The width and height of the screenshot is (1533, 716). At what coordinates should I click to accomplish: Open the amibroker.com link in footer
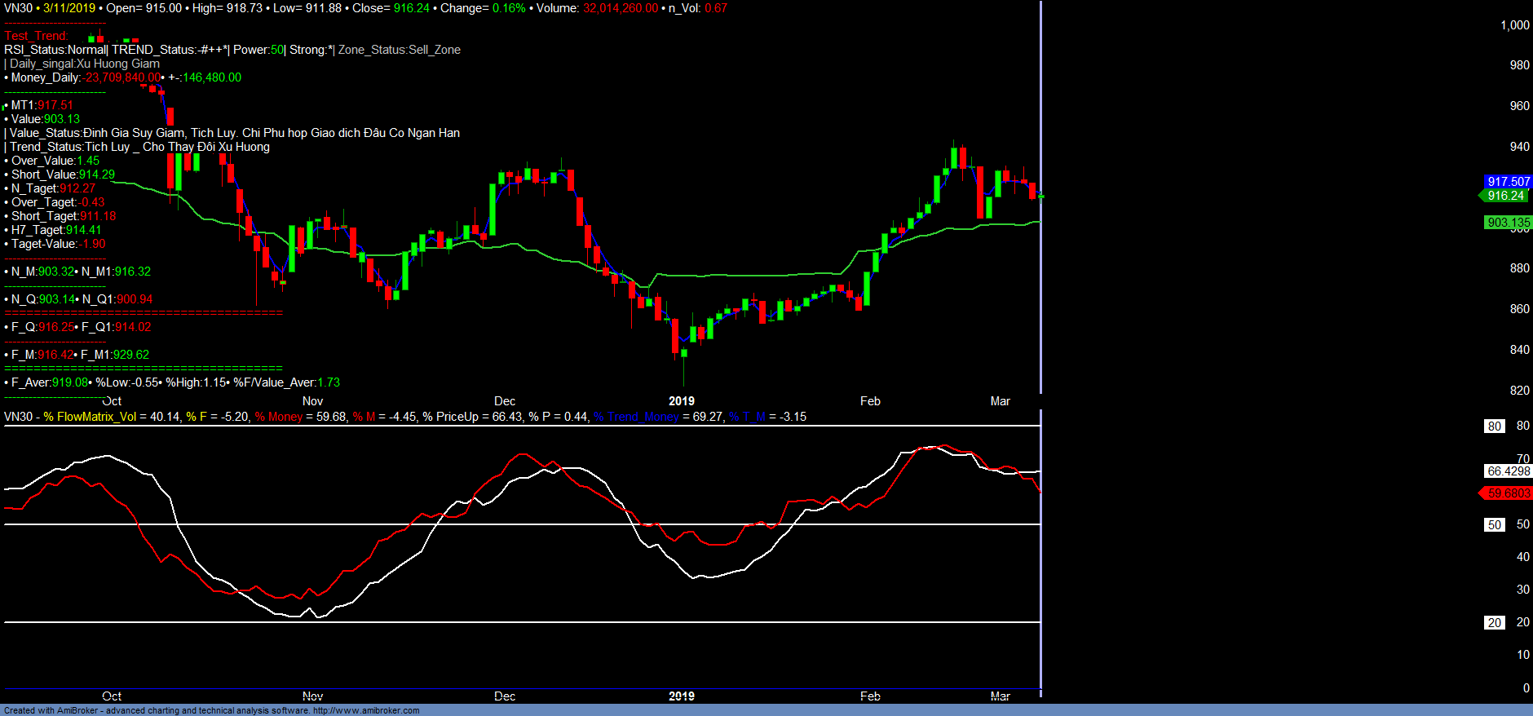(x=366, y=710)
